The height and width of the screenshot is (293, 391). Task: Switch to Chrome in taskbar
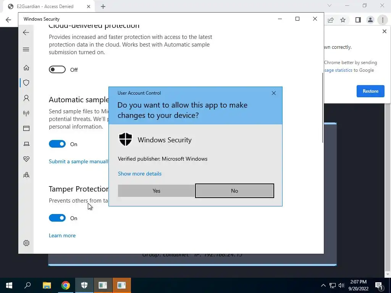pyautogui.click(x=66, y=285)
